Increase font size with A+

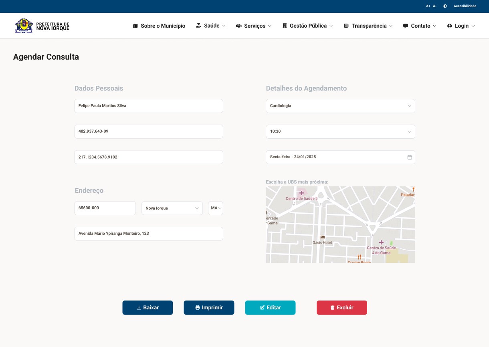tap(428, 6)
